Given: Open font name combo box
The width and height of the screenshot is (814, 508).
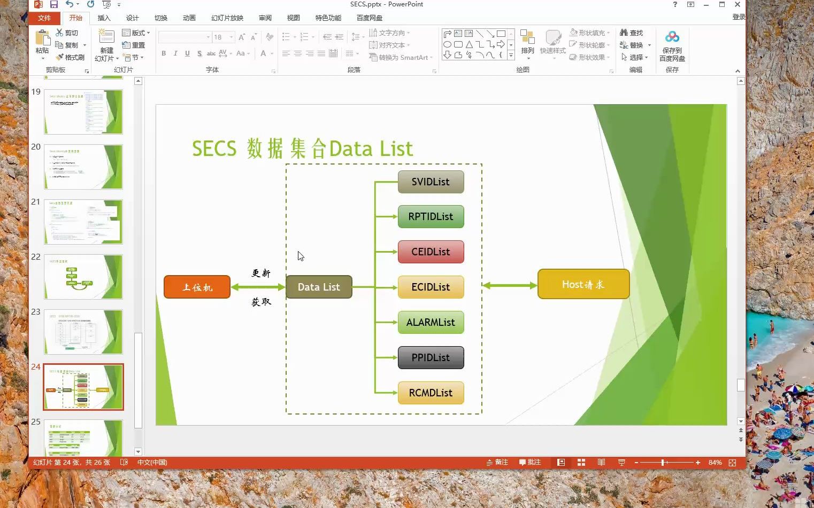Looking at the screenshot, I should tap(185, 37).
